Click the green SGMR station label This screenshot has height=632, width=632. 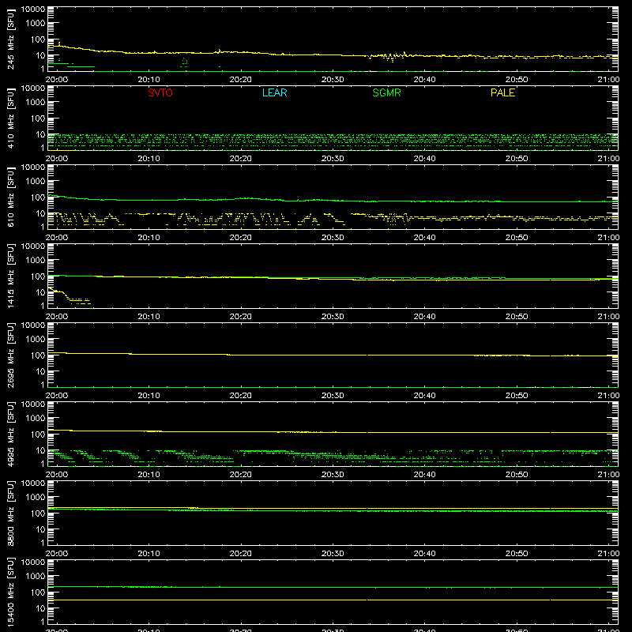(x=386, y=92)
